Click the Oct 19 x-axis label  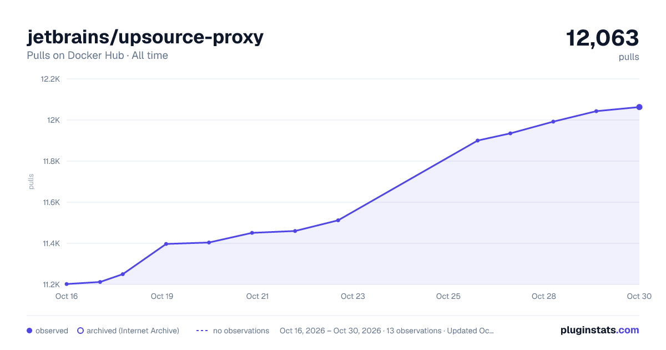[x=162, y=296]
